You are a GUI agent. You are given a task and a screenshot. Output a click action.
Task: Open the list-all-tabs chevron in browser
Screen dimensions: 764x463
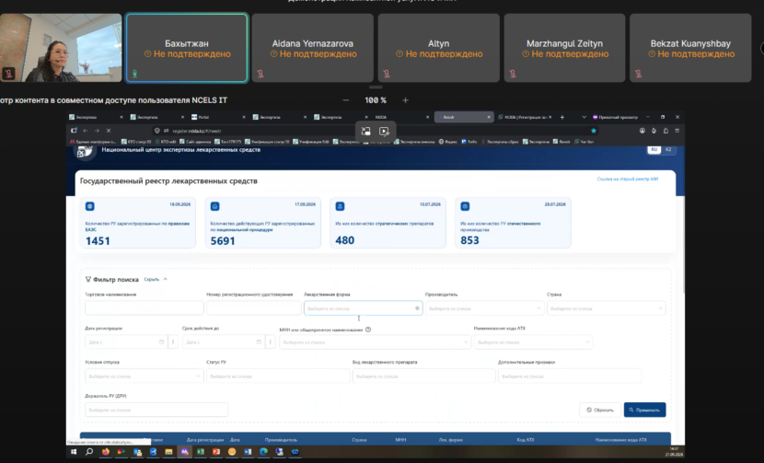[584, 117]
